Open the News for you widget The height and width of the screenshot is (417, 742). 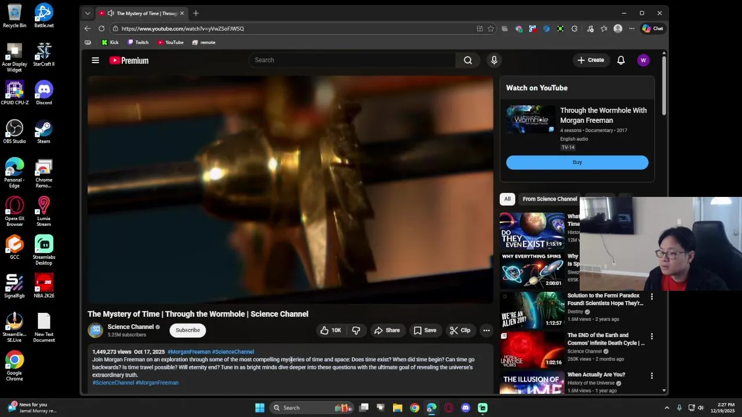click(x=34, y=408)
